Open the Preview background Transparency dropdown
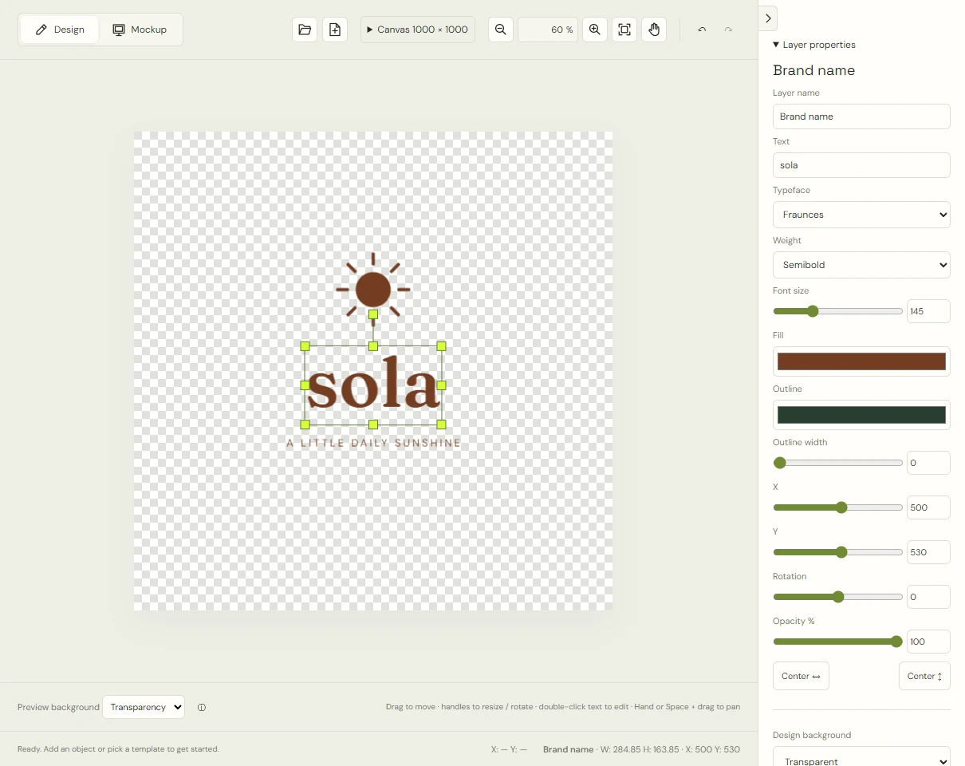Image resolution: width=965 pixels, height=766 pixels. click(144, 707)
